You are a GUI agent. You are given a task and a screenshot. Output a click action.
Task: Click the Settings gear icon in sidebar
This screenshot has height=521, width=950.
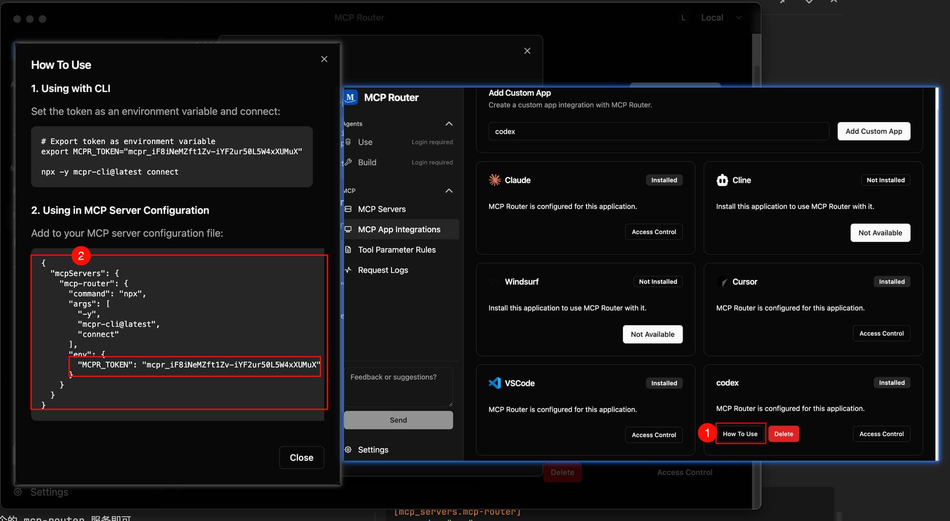[x=348, y=450]
